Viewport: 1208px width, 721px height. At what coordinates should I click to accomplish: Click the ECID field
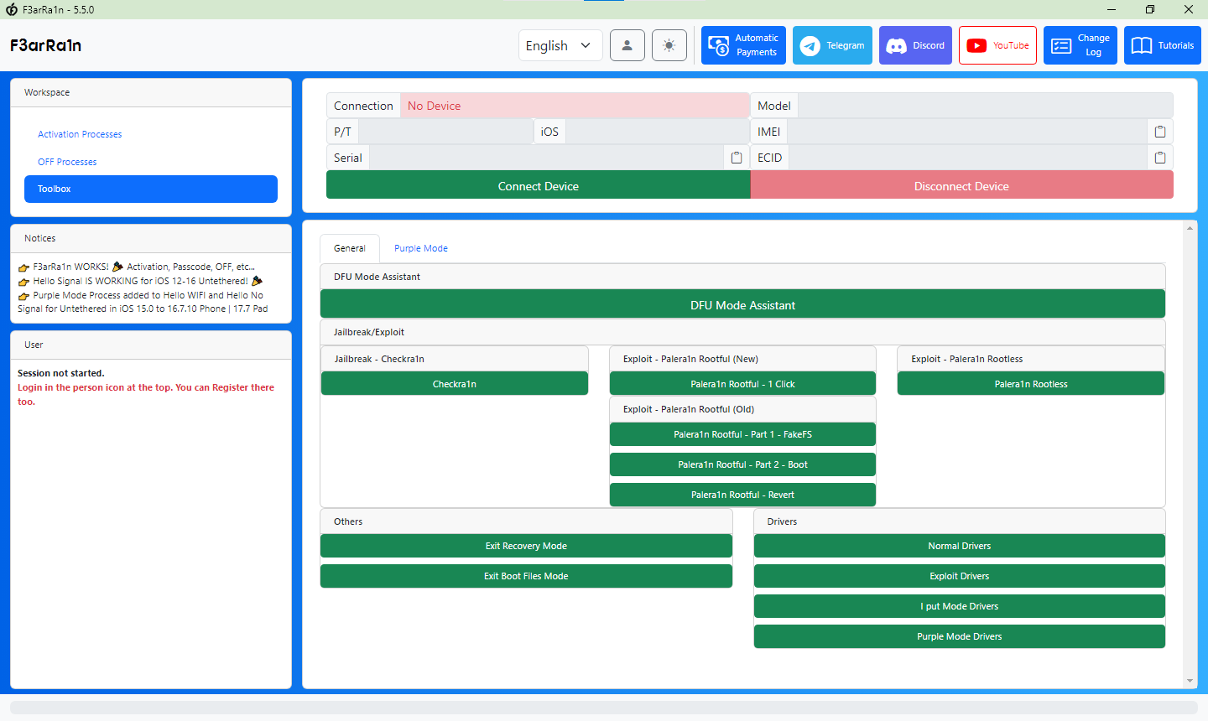click(968, 158)
